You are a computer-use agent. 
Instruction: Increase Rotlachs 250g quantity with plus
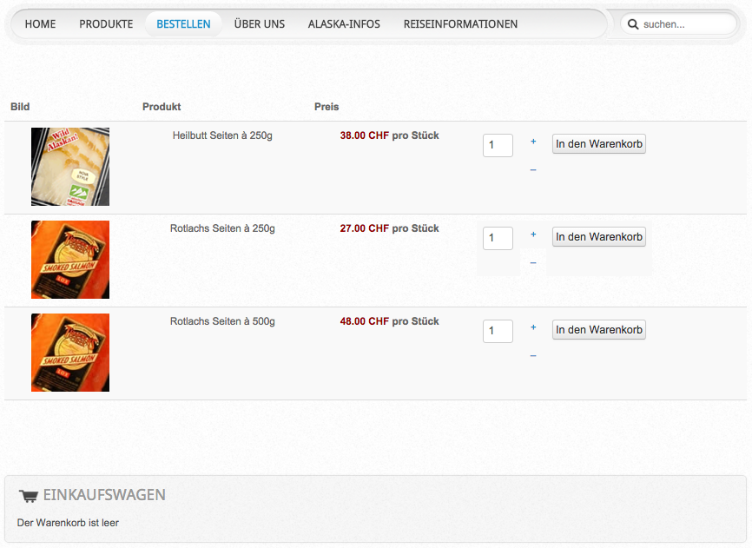point(533,234)
